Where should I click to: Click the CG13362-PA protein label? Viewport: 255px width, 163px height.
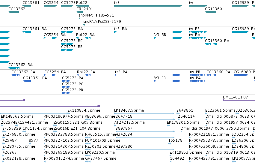23,72
